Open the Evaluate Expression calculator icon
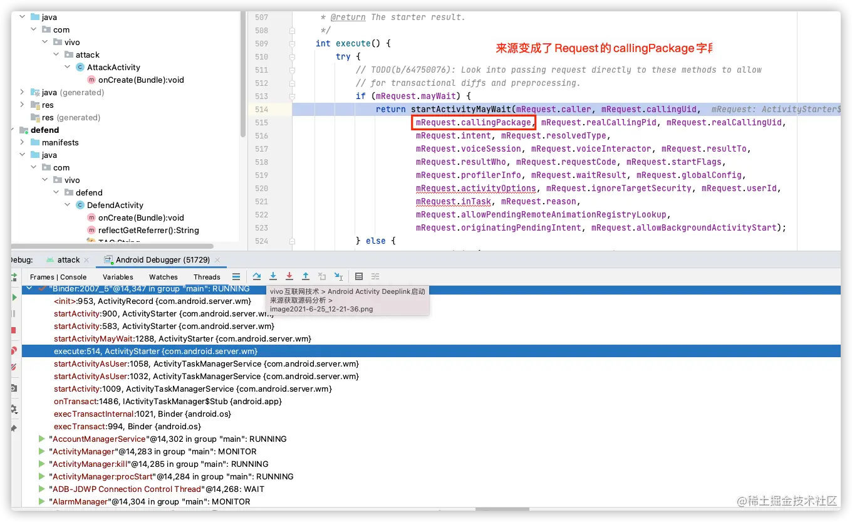Image resolution: width=852 pixels, height=522 pixels. [359, 276]
